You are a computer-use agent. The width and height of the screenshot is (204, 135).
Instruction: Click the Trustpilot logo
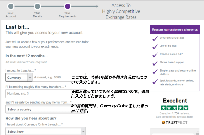[175, 122]
